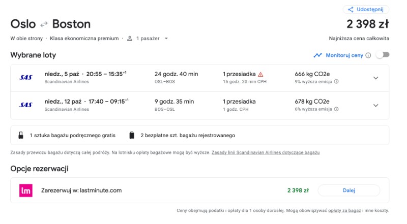
Task: Click 678 kg CO2e emission value
Action: [x=312, y=102]
